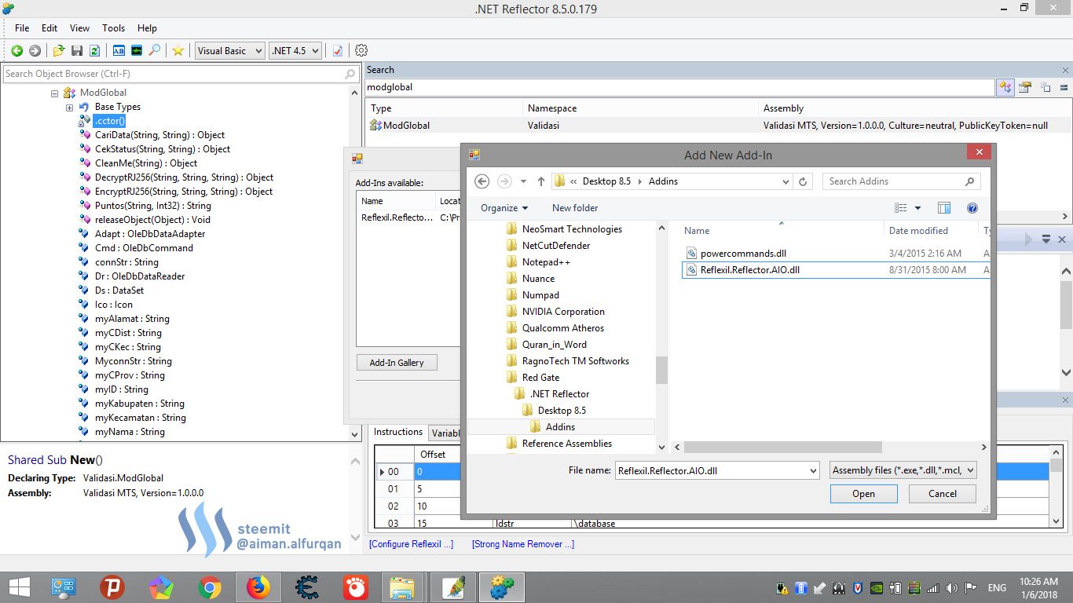
Task: Toggle the preview pane icon in dialog
Action: click(944, 208)
